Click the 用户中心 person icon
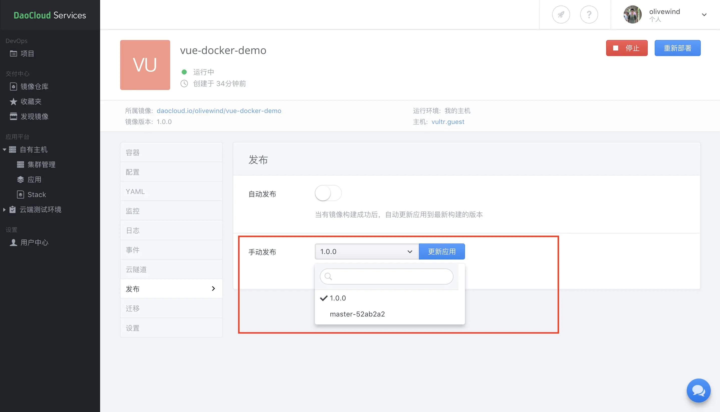This screenshot has height=412, width=720. 13,242
